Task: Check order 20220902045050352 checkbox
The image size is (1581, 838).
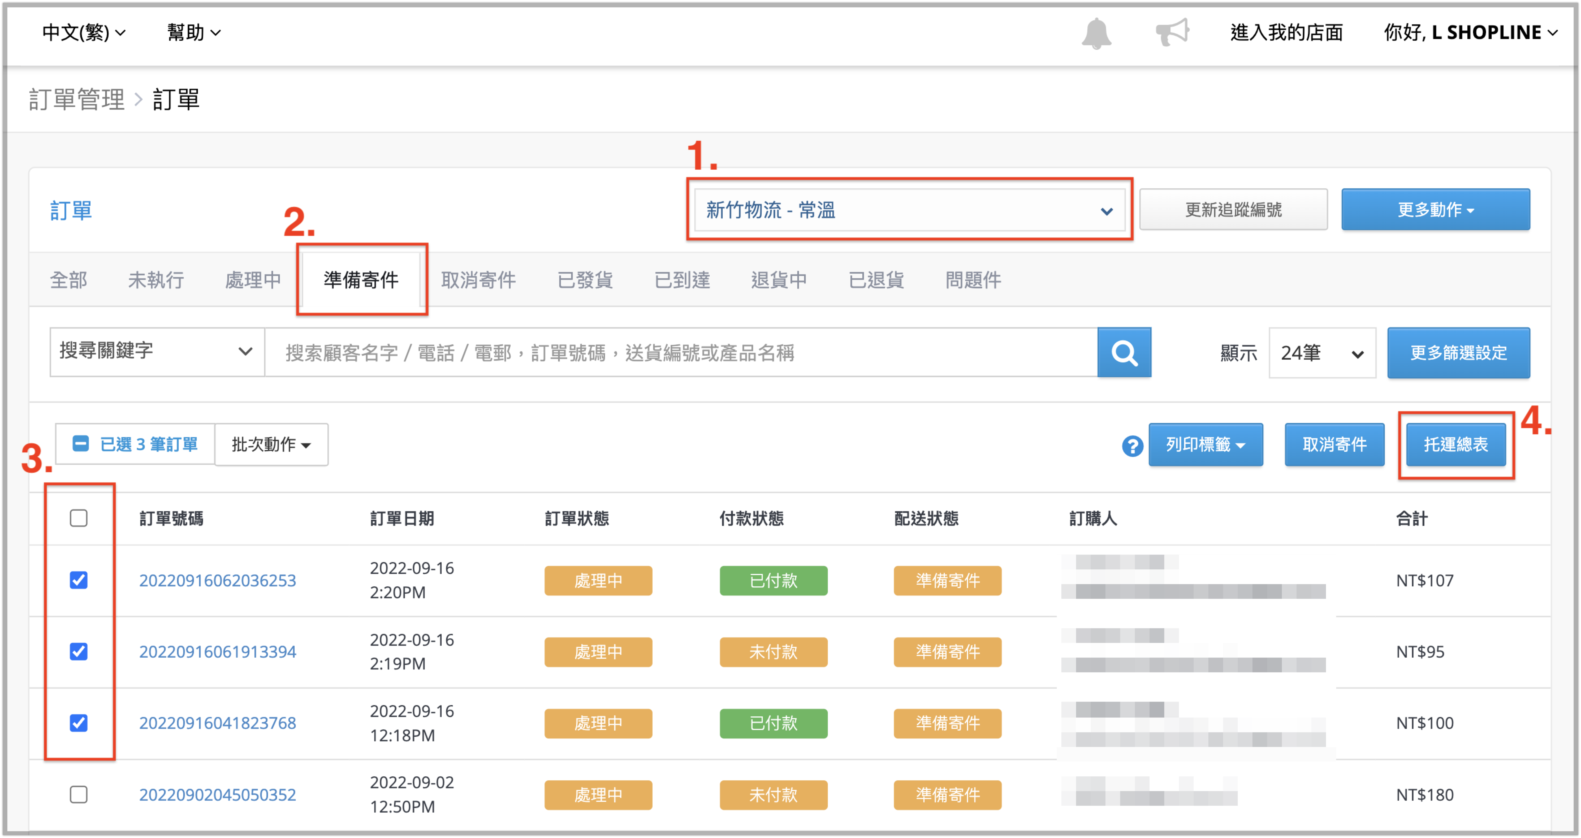Action: coord(79,794)
